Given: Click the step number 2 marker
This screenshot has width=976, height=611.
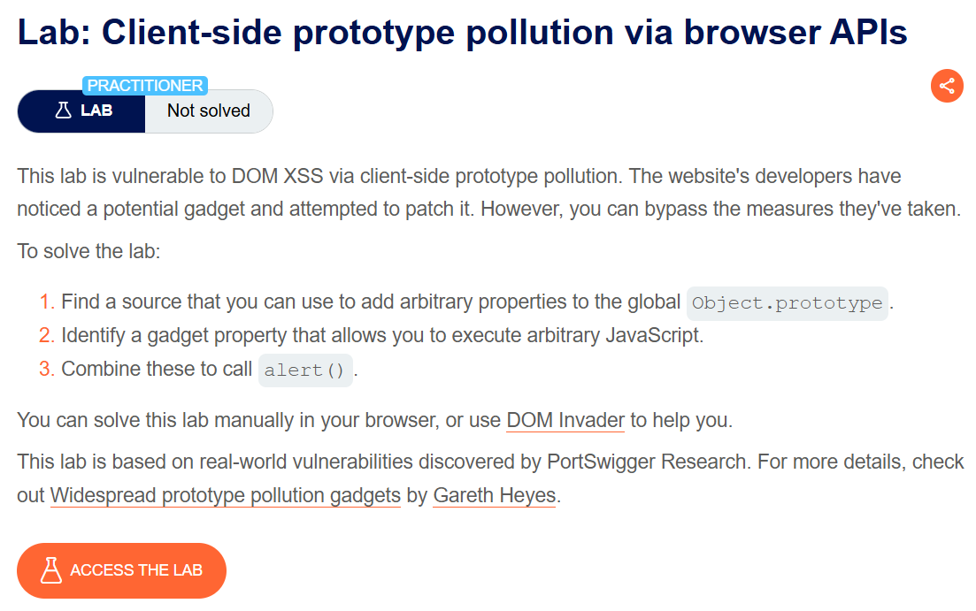Looking at the screenshot, I should [47, 336].
